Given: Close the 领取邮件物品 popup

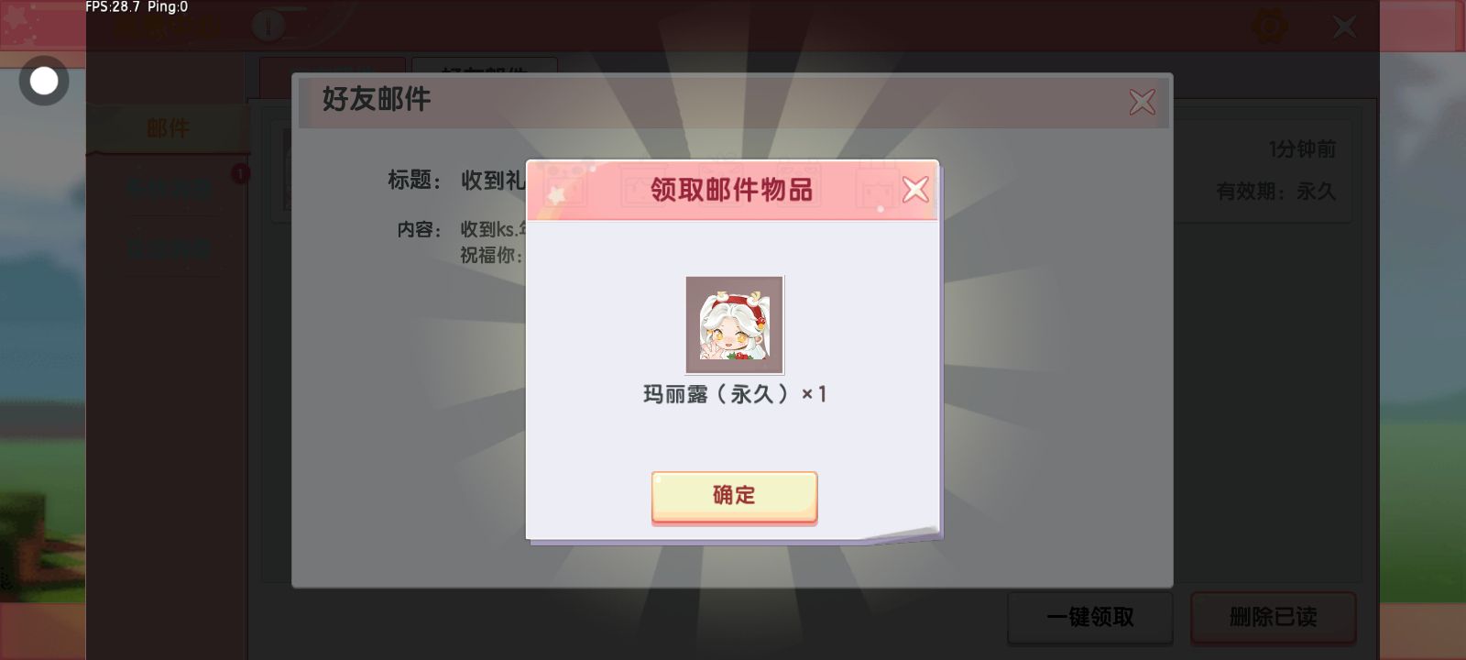Looking at the screenshot, I should coord(914,190).
